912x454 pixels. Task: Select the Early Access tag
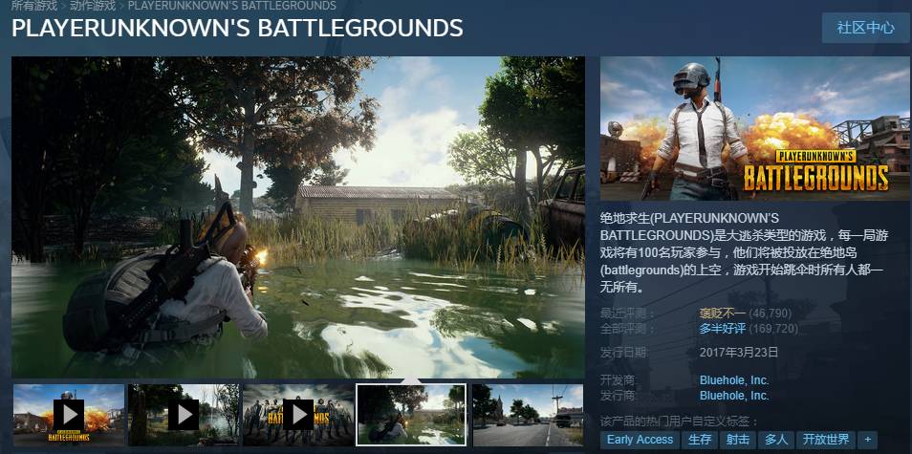coord(640,440)
